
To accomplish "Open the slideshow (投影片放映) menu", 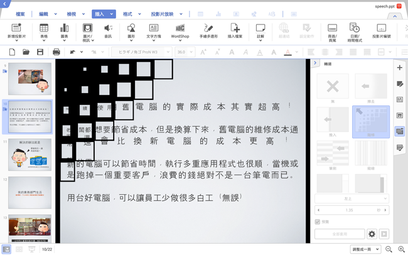I will pos(162,14).
